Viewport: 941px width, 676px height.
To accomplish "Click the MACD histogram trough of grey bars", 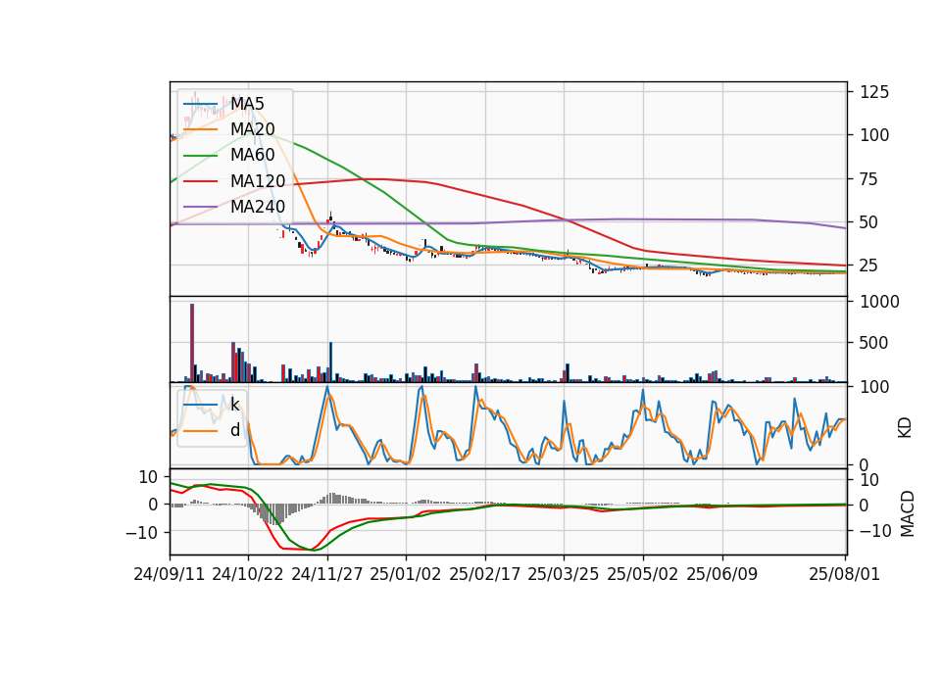I will 274,514.
